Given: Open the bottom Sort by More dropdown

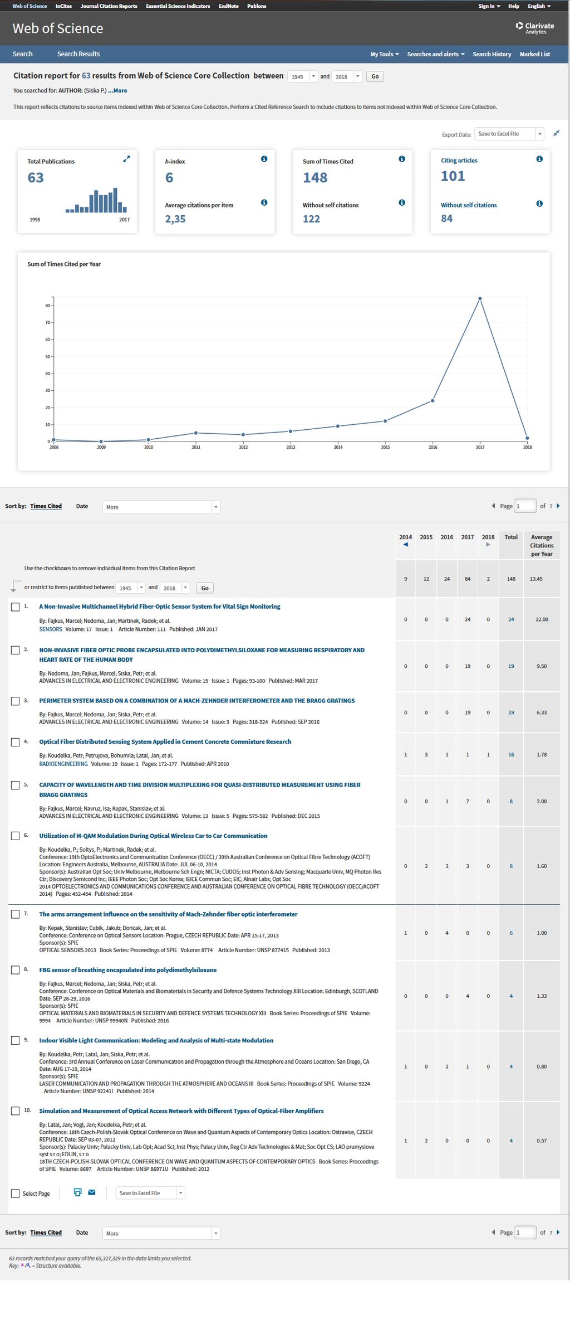Looking at the screenshot, I should (x=161, y=1233).
